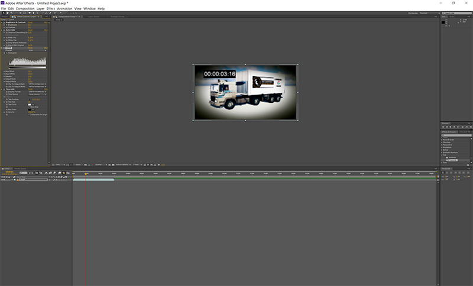Click the timecode overlay in the preview
Viewport: 473px width, 286px height.
pos(219,74)
